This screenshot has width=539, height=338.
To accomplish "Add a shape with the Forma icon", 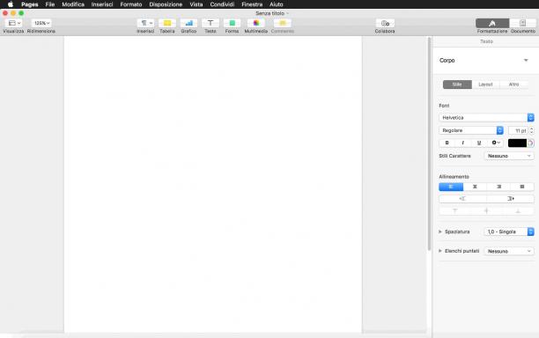I will [232, 23].
